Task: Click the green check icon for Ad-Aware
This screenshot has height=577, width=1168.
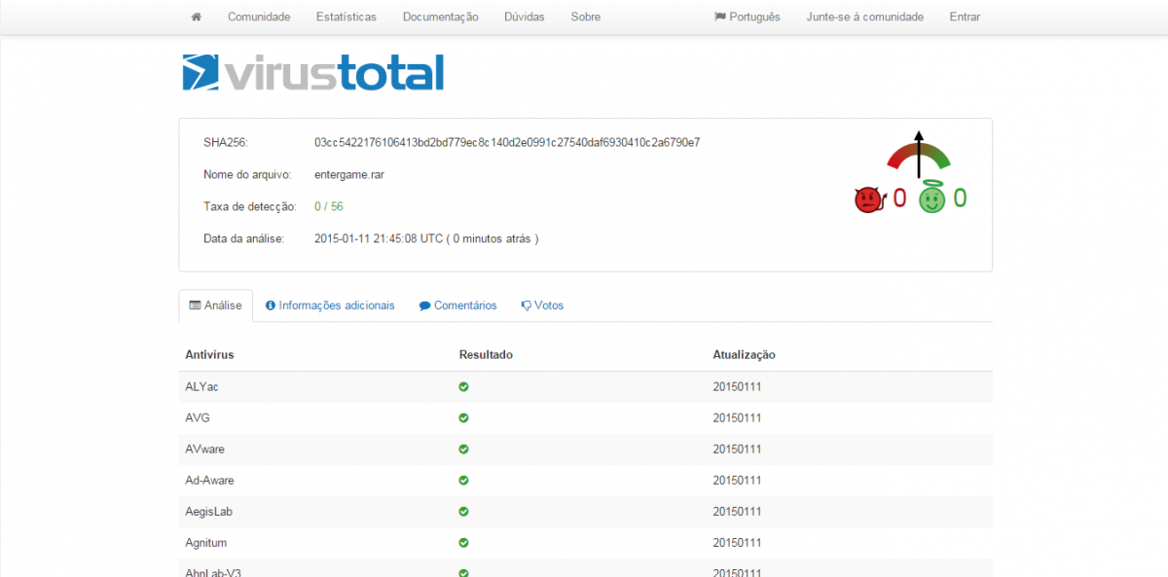Action: 463,480
